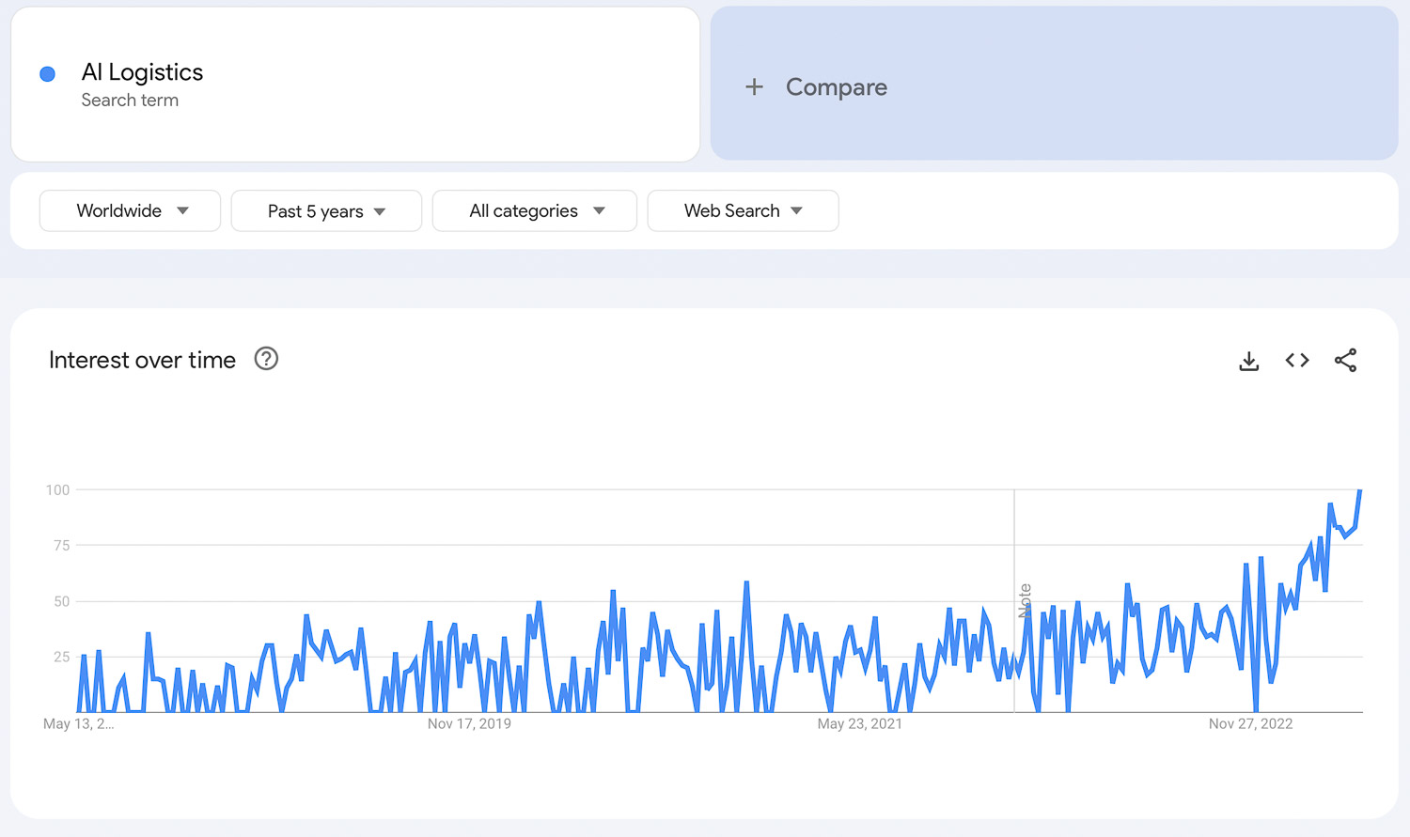
Task: Click the Interest over time heading
Action: coord(142,361)
